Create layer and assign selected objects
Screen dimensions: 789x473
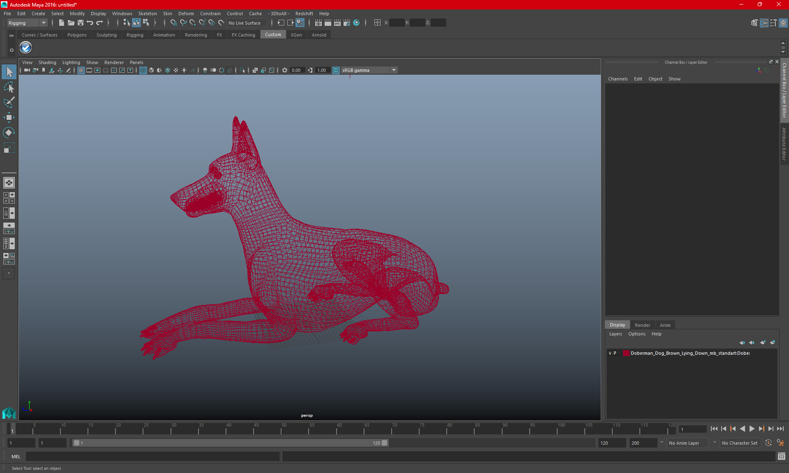(x=773, y=342)
